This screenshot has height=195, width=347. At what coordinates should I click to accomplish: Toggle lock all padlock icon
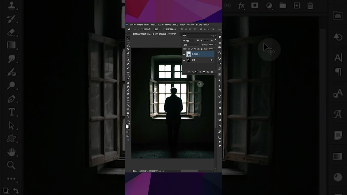coord(202,49)
